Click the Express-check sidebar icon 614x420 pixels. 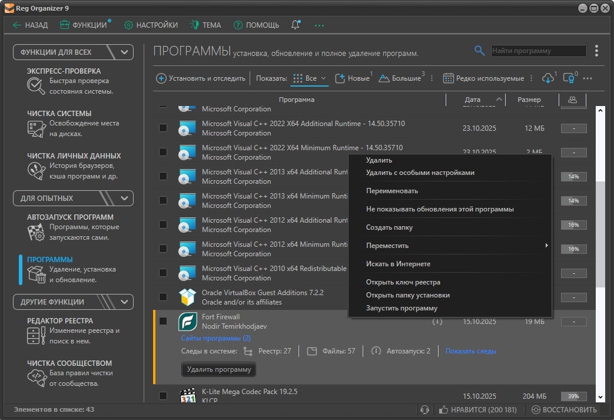click(36, 85)
